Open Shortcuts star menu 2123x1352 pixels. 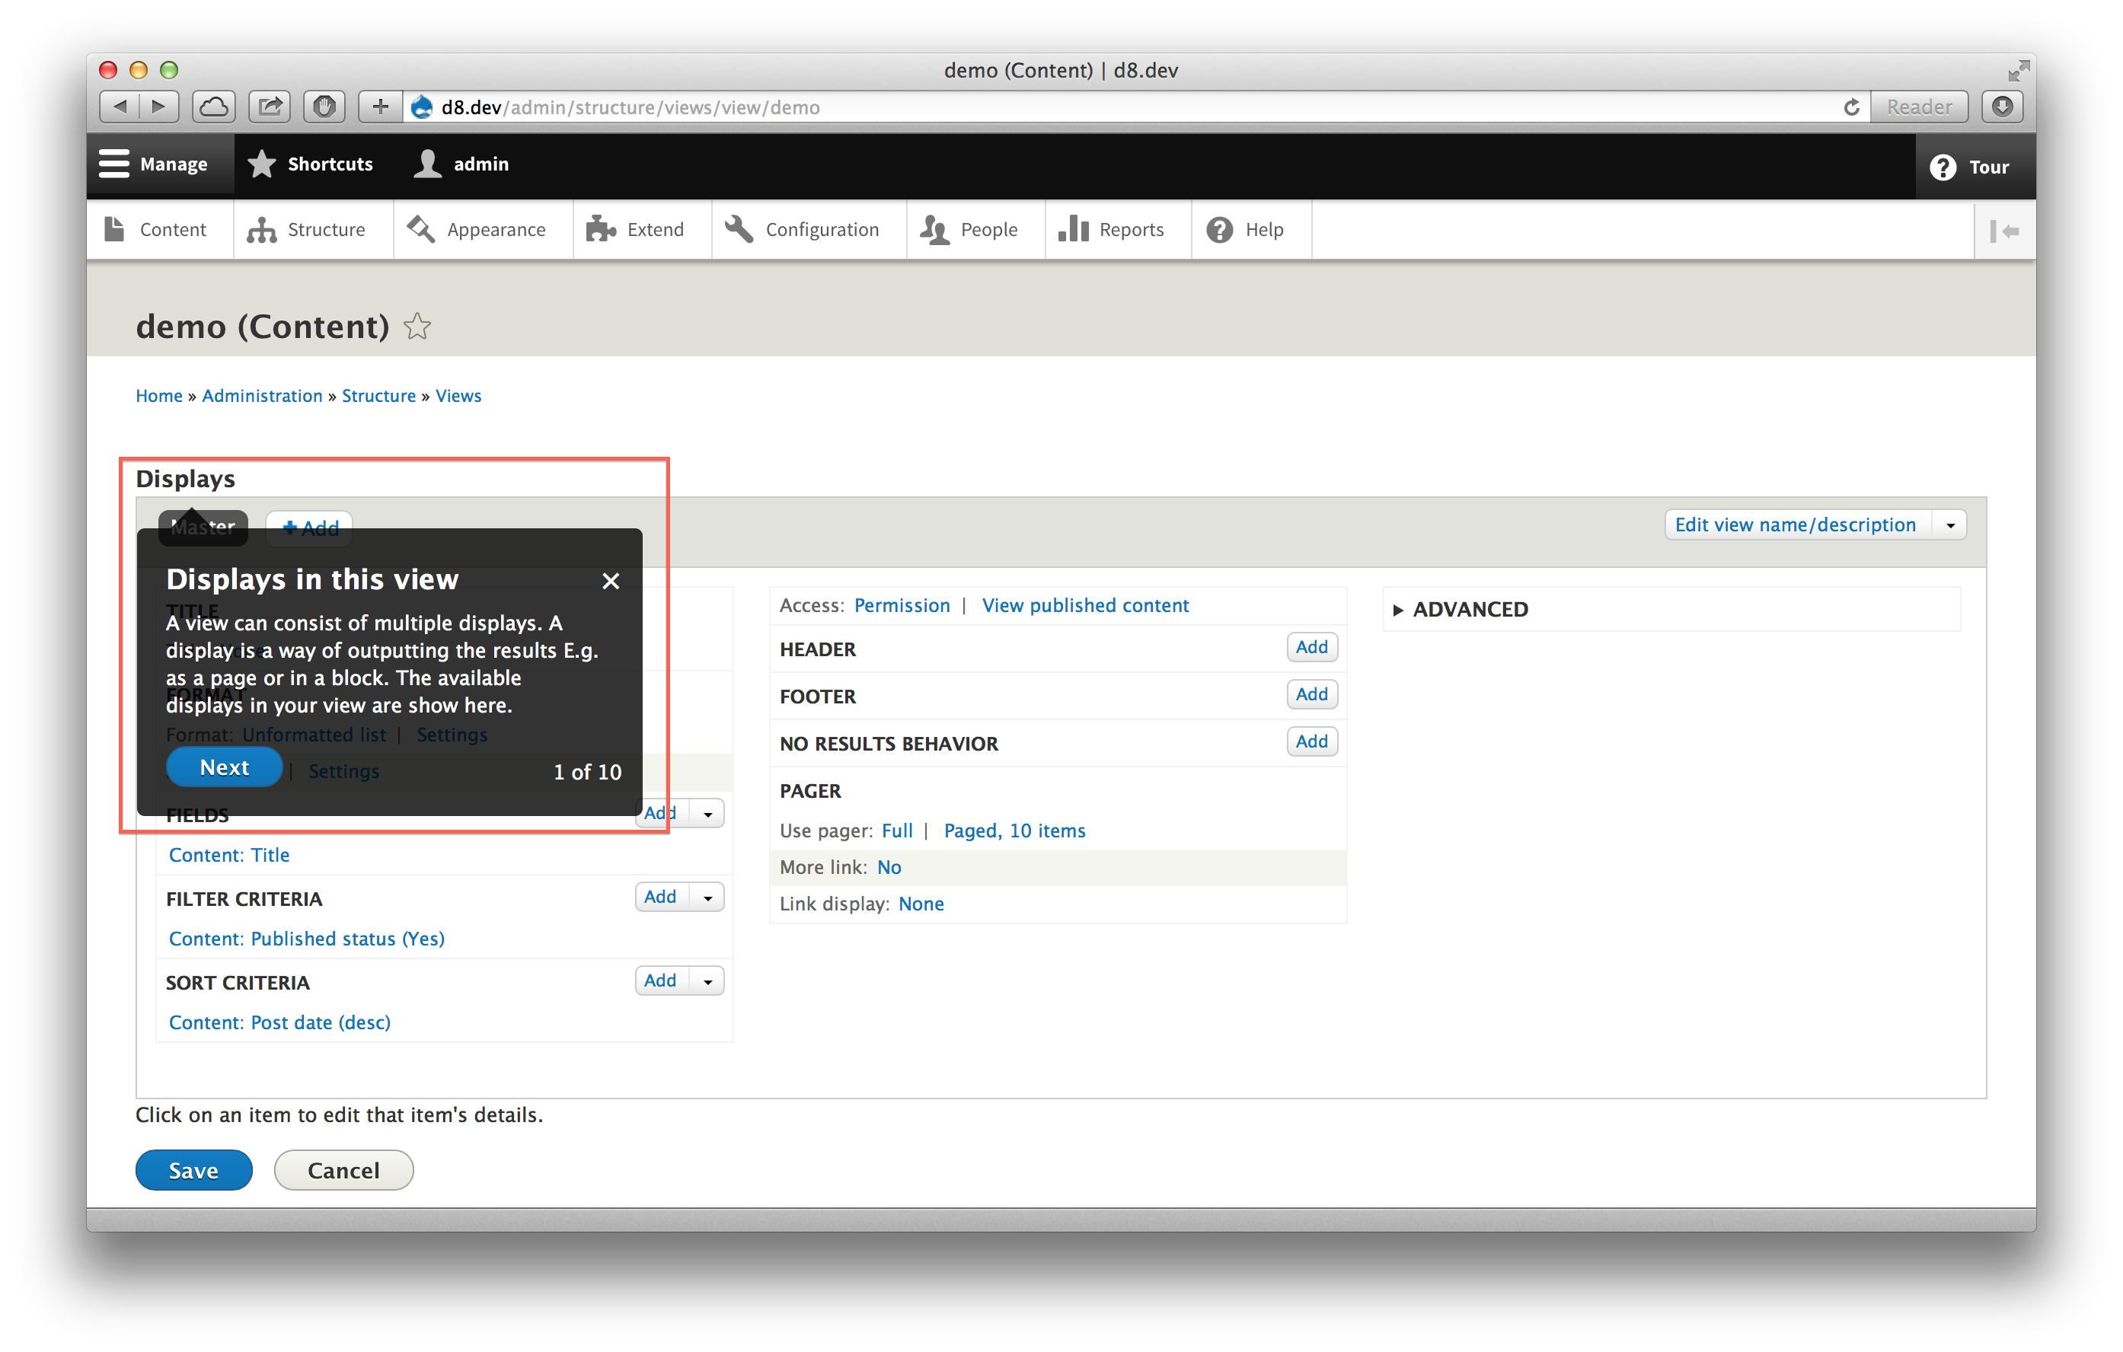point(311,164)
